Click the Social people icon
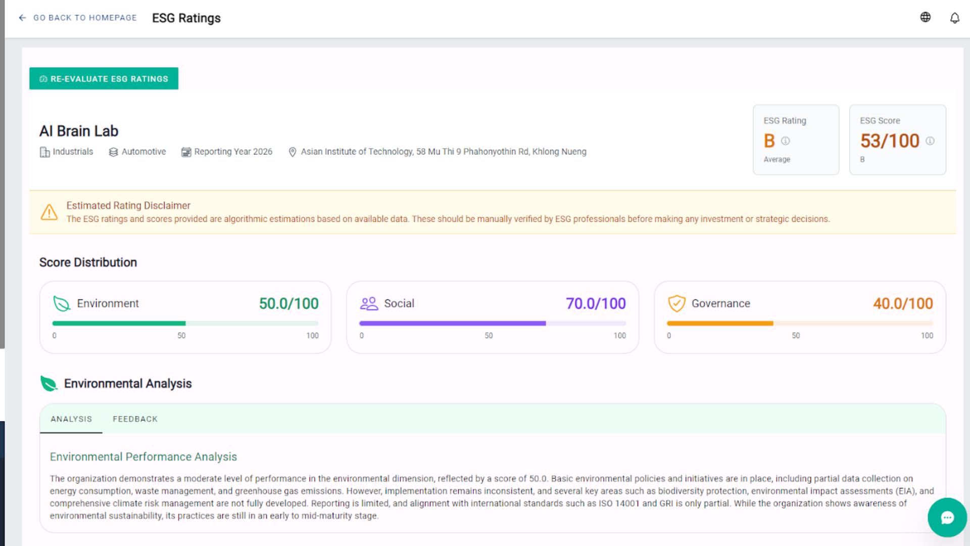 coord(369,303)
